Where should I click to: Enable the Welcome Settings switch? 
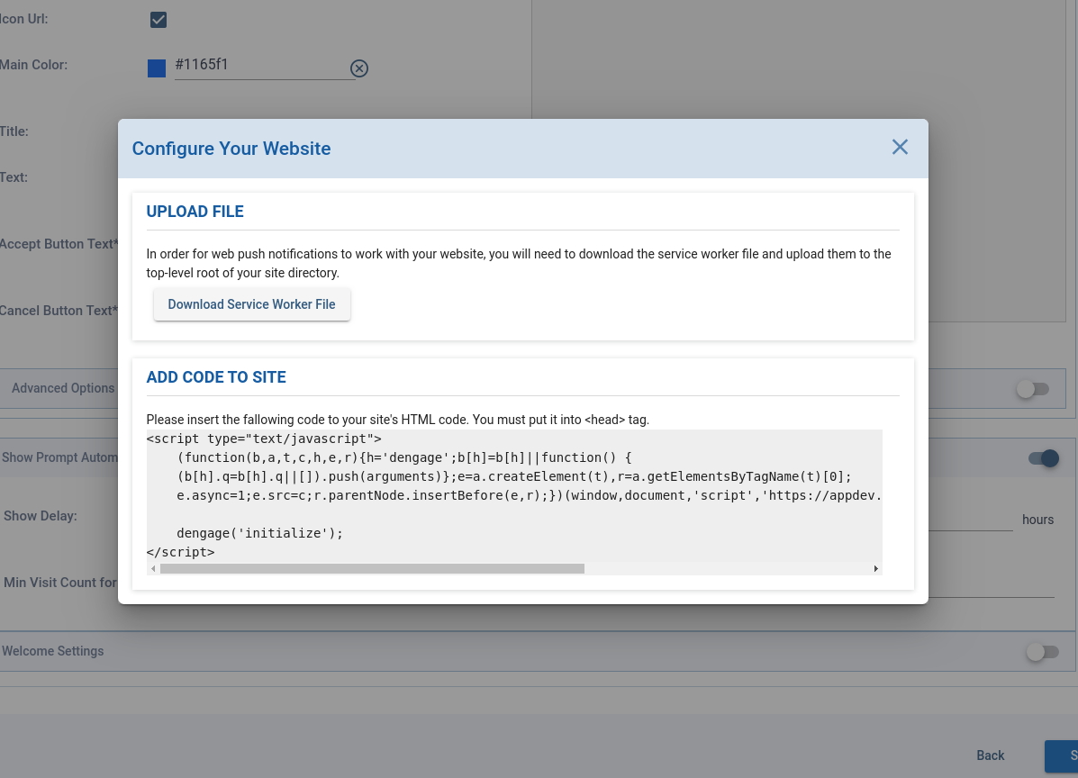click(1042, 652)
